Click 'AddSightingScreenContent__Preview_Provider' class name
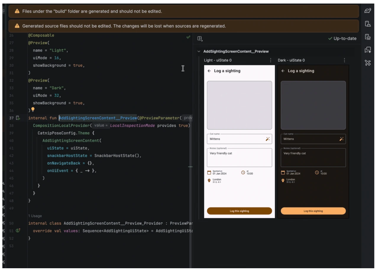The height and width of the screenshot is (270, 377). tap(113, 223)
